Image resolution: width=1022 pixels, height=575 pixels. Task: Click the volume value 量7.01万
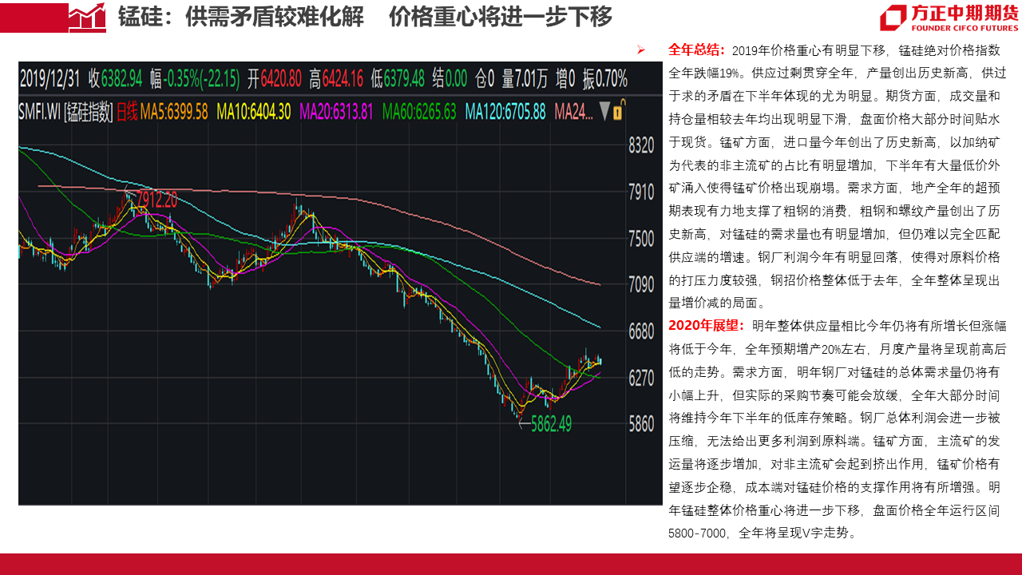pyautogui.click(x=525, y=79)
